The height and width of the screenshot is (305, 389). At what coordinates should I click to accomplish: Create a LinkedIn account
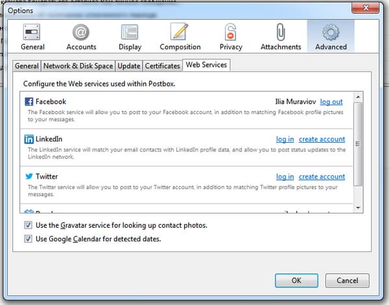pyautogui.click(x=322, y=140)
